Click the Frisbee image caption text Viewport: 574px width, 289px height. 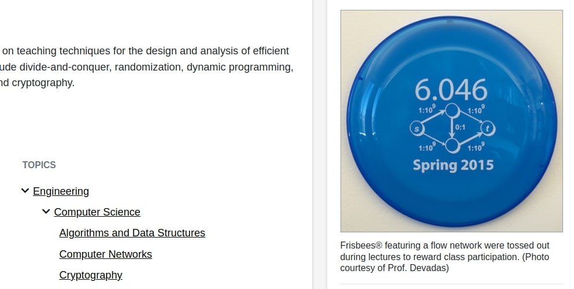(445, 257)
